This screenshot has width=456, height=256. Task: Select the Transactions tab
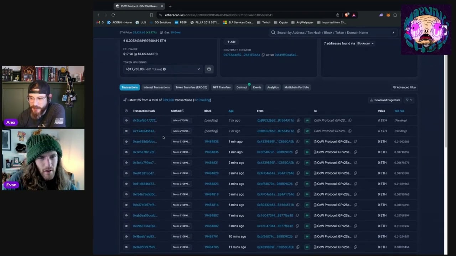click(x=129, y=87)
